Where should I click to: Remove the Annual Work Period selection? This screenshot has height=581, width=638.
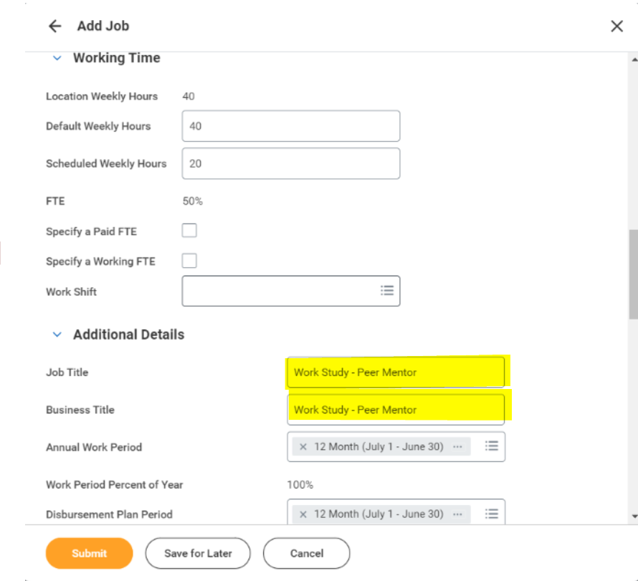[303, 446]
